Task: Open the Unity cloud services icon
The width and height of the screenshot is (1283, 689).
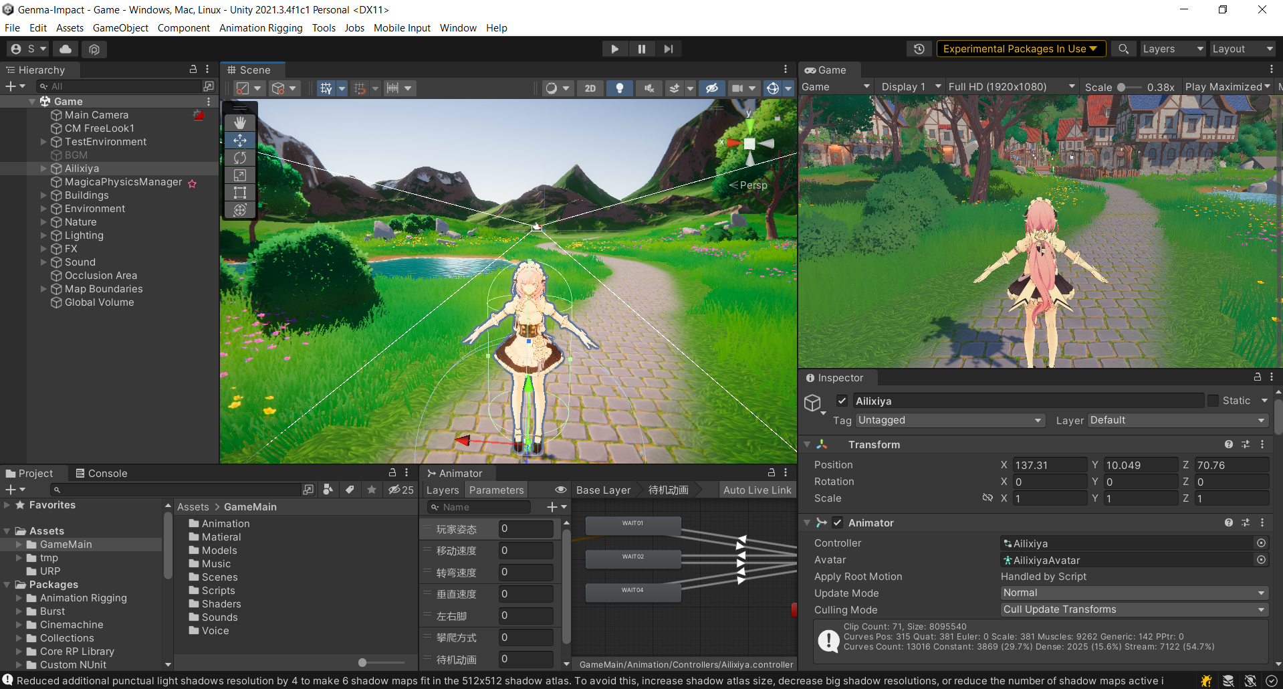Action: [x=66, y=49]
